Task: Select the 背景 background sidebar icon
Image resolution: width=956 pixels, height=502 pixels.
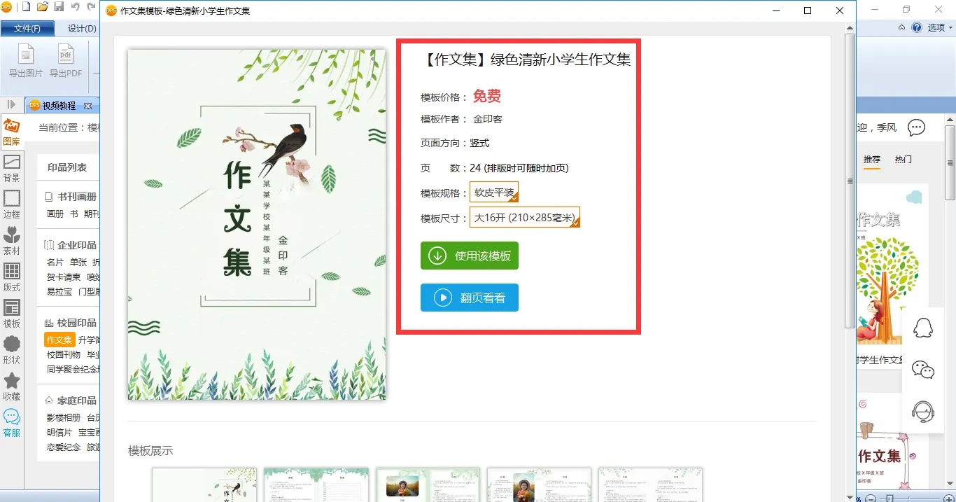Action: click(x=11, y=169)
